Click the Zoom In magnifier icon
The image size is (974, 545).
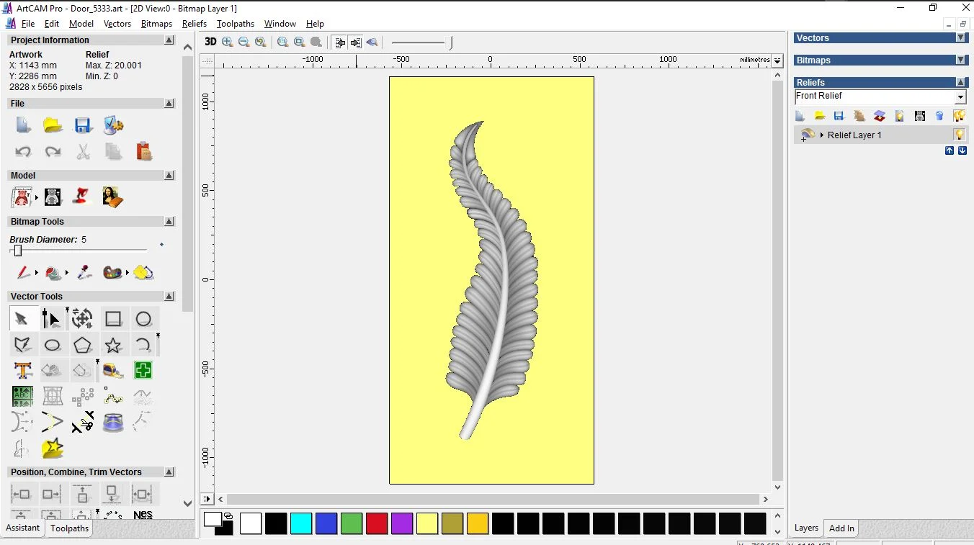(x=228, y=42)
